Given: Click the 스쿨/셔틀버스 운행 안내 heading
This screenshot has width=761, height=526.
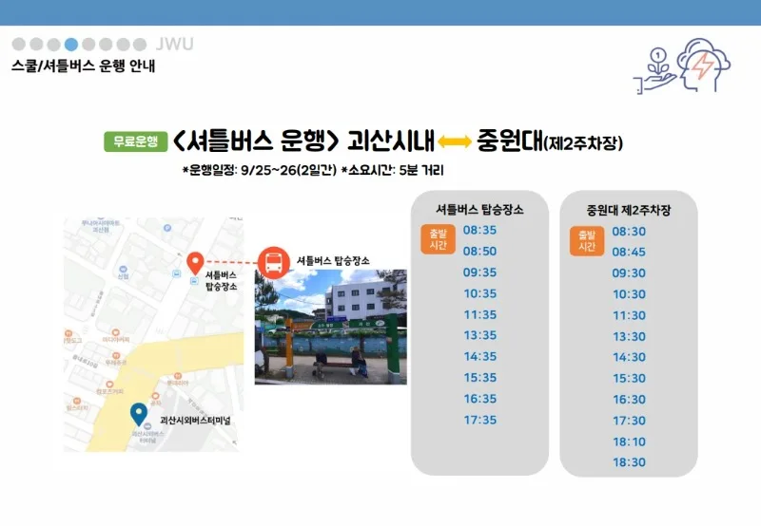Looking at the screenshot, I should click(x=83, y=66).
